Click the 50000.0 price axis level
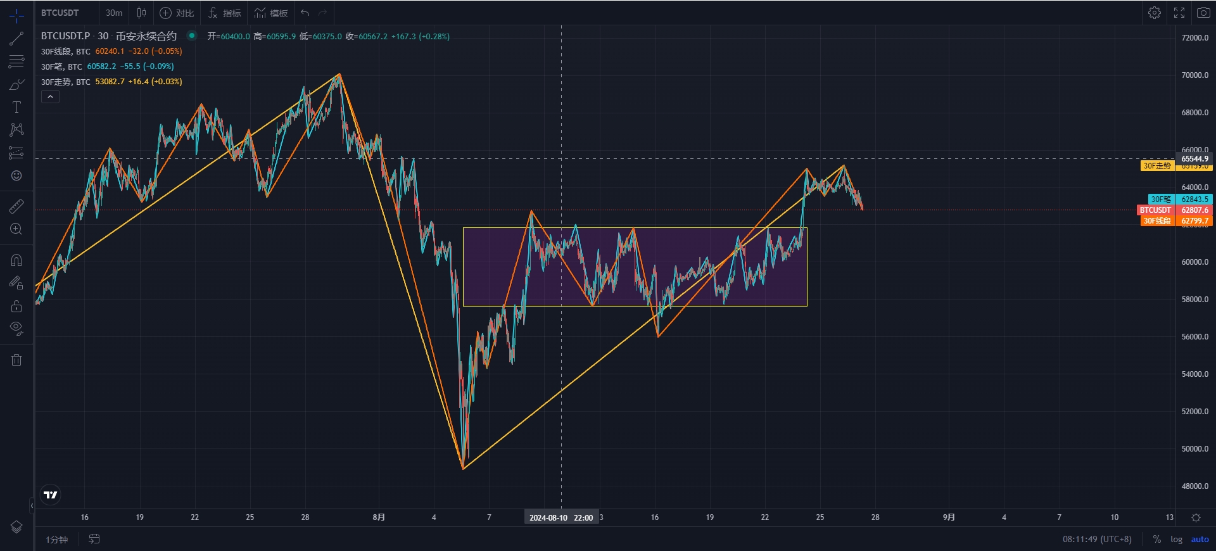The height and width of the screenshot is (551, 1216). 1194,448
